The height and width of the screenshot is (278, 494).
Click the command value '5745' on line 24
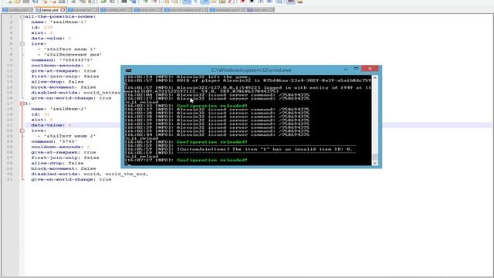point(68,141)
